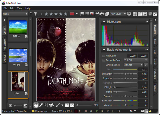Select thumbnail 1.jpg

coord(18,81)
